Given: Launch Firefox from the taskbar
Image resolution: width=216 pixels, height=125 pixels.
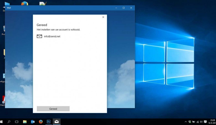Looking at the screenshot, I should (41, 122).
